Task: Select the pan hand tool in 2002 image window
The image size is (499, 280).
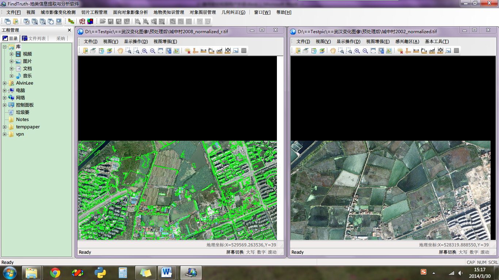Action: point(333,51)
